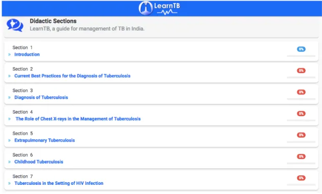Click the chevron beside Role of Chest X-rays
Viewport: 322px width, 194px height.
tap(10, 119)
